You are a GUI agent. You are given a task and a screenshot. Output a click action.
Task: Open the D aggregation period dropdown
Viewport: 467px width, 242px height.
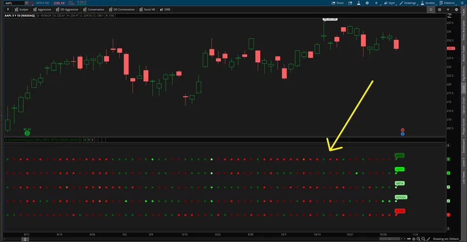point(377,3)
